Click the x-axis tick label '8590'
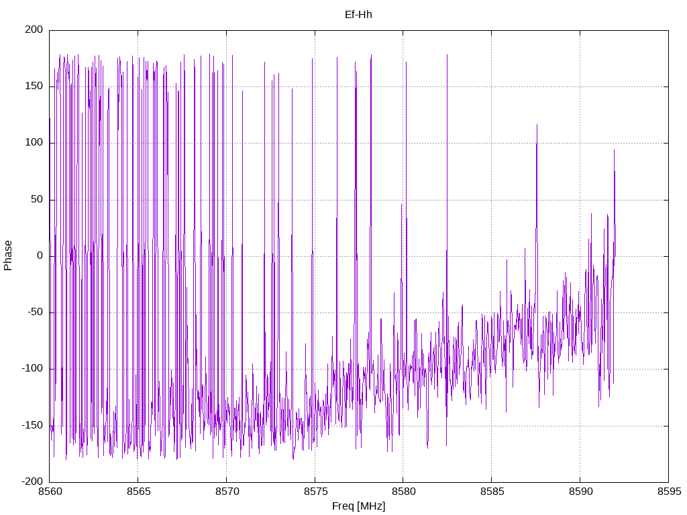The image size is (687, 515). pos(580,492)
